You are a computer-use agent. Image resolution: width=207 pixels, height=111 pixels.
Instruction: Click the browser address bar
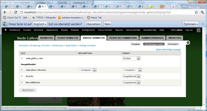click(x=103, y=12)
